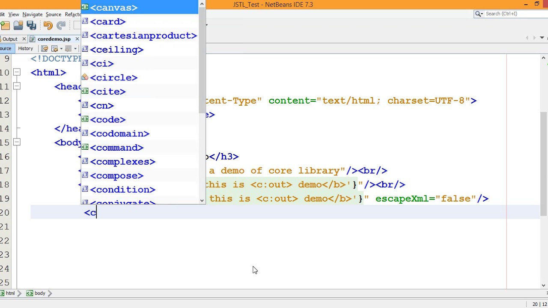Click the editor scroll down arrow

pyautogui.click(x=544, y=285)
